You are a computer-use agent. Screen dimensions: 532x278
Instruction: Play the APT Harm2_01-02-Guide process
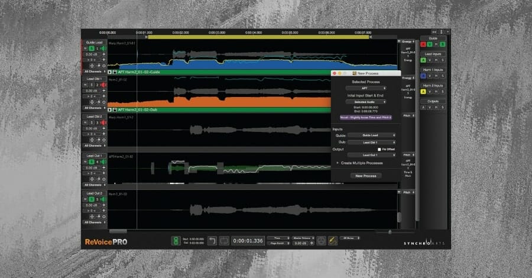109,72
